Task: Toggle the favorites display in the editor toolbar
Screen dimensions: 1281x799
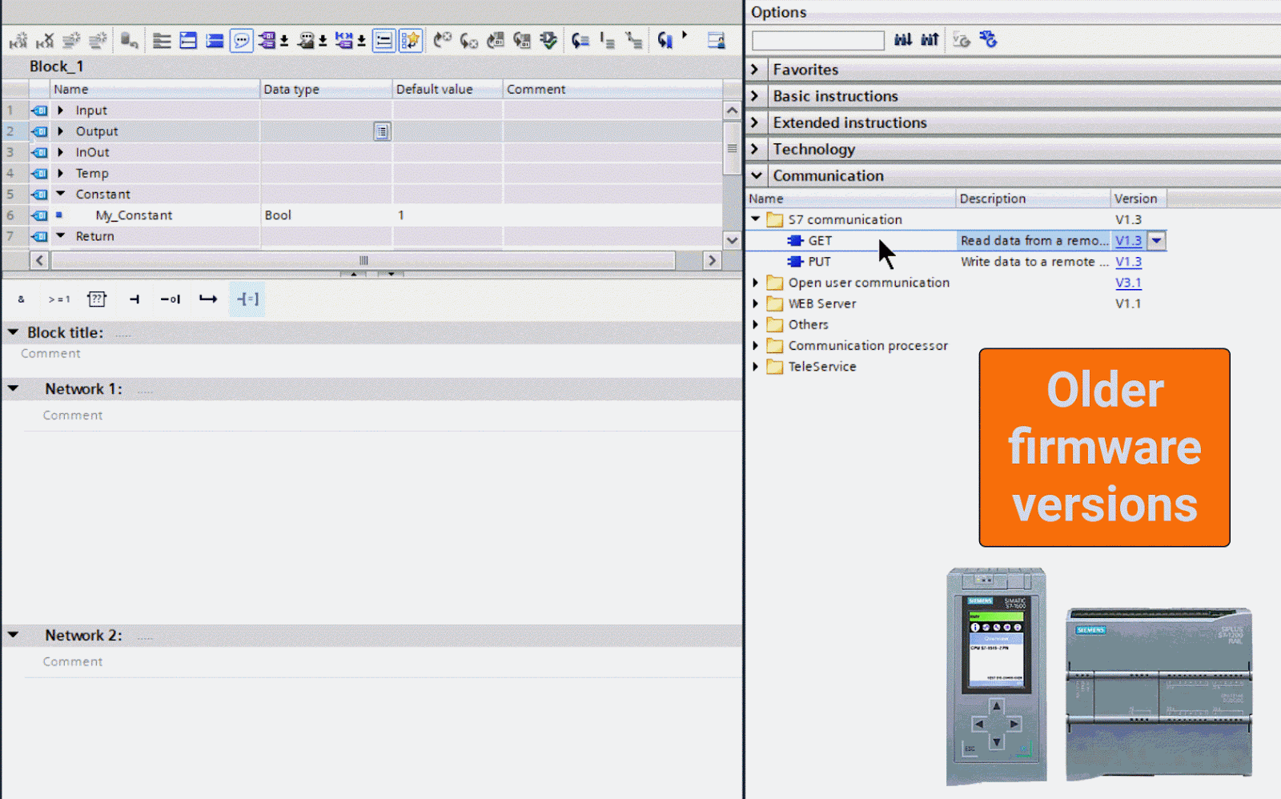Action: click(409, 40)
